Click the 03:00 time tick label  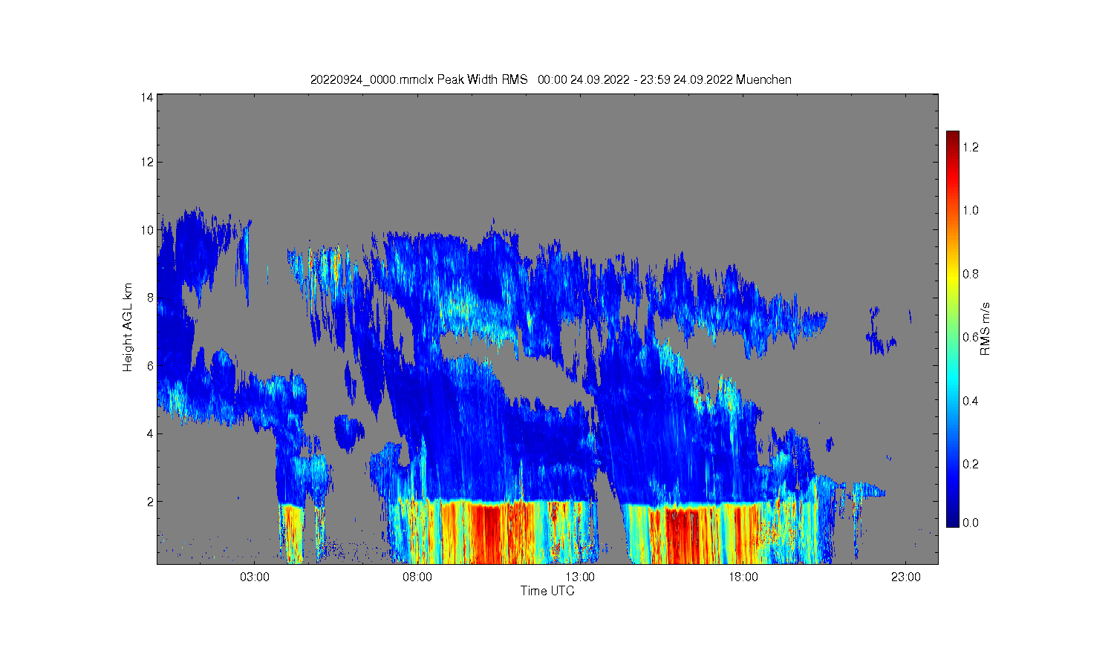pyautogui.click(x=255, y=577)
